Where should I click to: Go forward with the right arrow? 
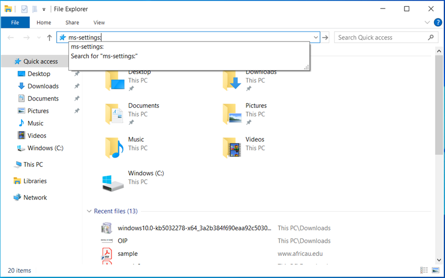(x=26, y=37)
